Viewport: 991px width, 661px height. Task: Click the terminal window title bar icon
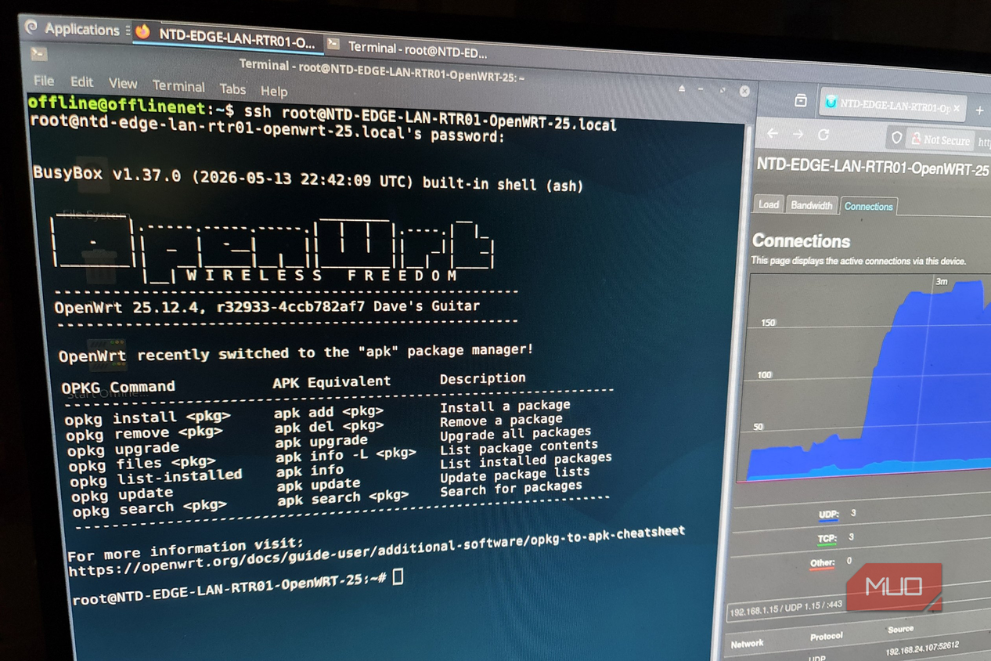pyautogui.click(x=38, y=54)
